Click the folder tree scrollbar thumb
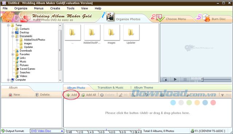 pyautogui.click(x=60, y=50)
